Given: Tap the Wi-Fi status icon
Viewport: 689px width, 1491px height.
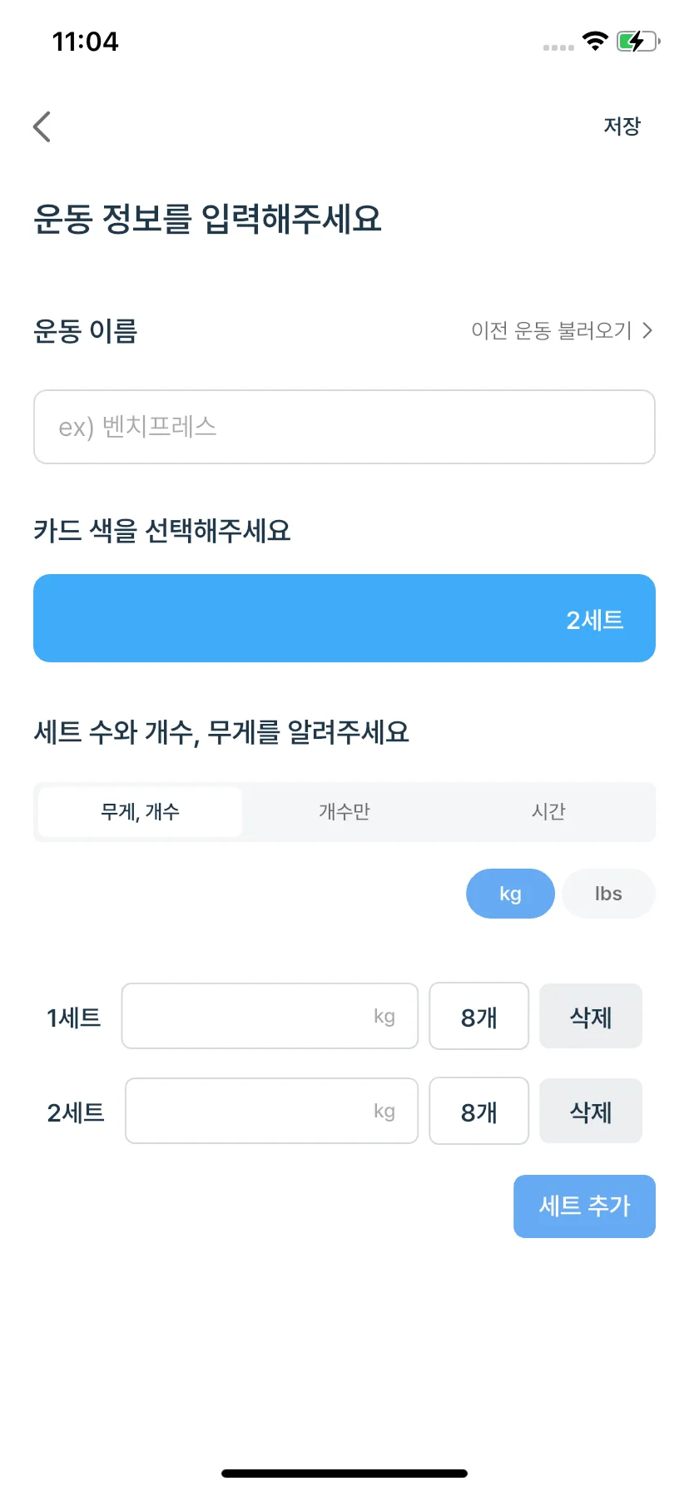Looking at the screenshot, I should (595, 41).
